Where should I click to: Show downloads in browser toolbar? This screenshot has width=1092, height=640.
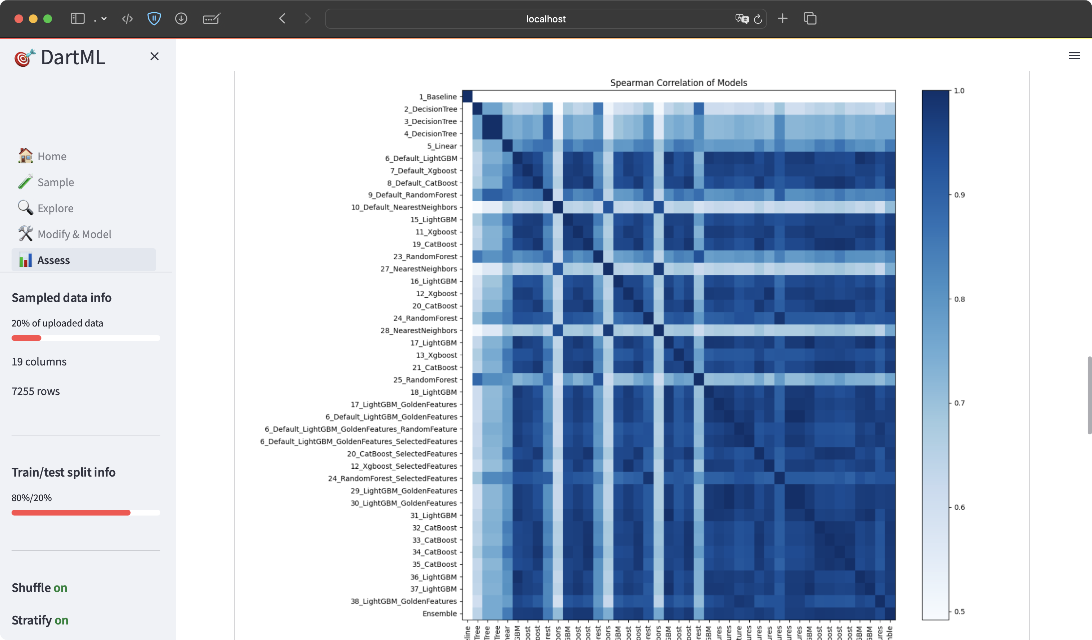(x=181, y=19)
